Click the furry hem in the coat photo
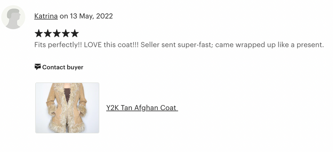 [67, 127]
